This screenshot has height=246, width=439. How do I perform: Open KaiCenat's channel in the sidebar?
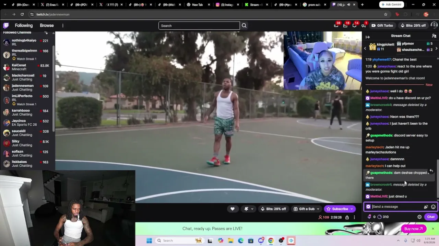point(27,67)
